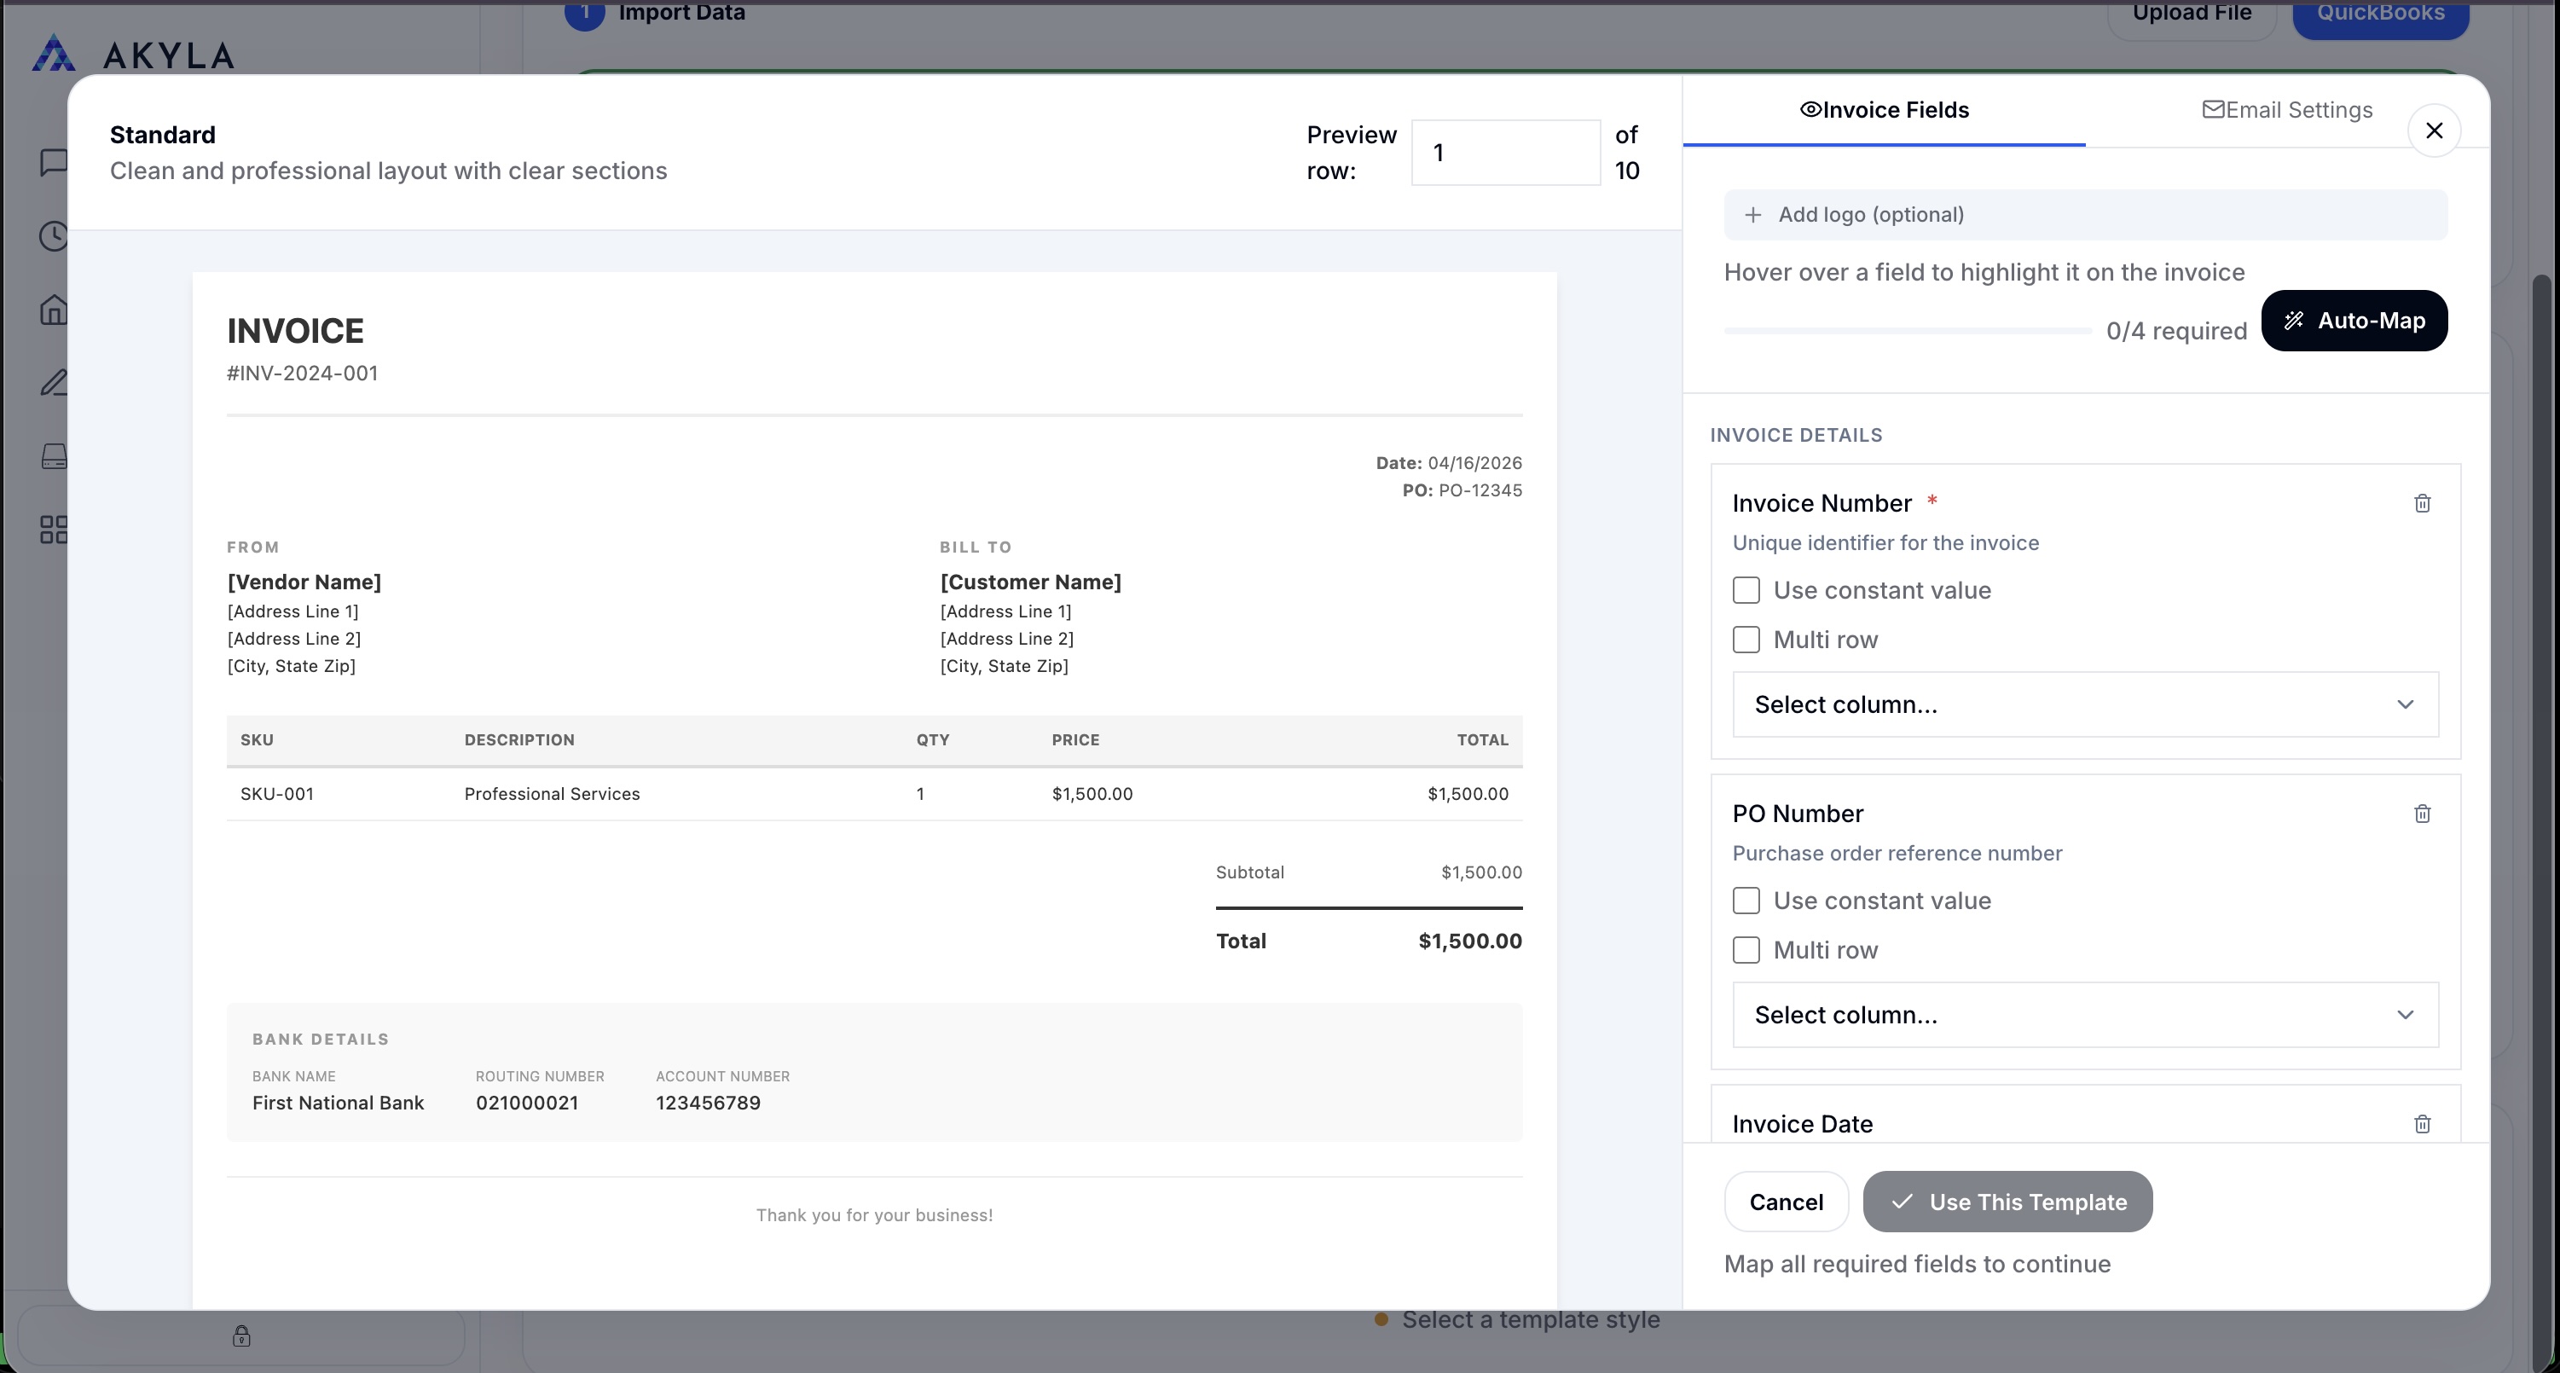Viewport: 2560px width, 1373px height.
Task: Open the Select column dropdown for Invoice Number
Action: pos(2084,704)
